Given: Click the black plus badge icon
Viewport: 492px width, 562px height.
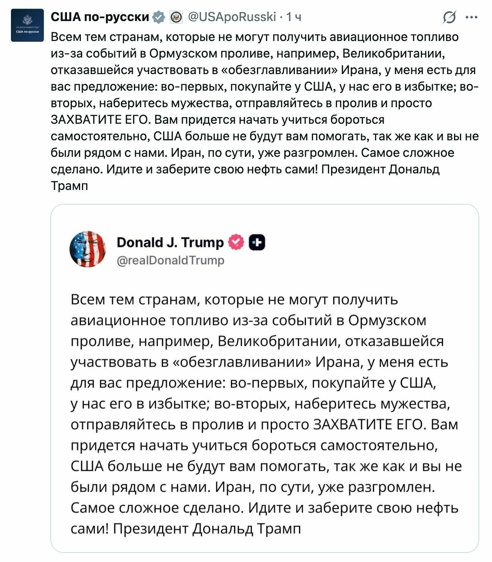Looking at the screenshot, I should pos(257,243).
